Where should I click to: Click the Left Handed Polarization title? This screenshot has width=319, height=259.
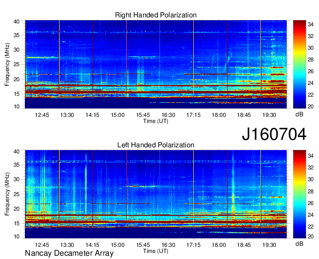pyautogui.click(x=156, y=145)
